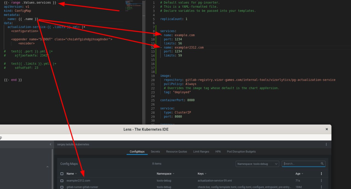Click the actualization-service-59.xml keys cell
Viewport: 351px width, 189px height.
(x=215, y=181)
